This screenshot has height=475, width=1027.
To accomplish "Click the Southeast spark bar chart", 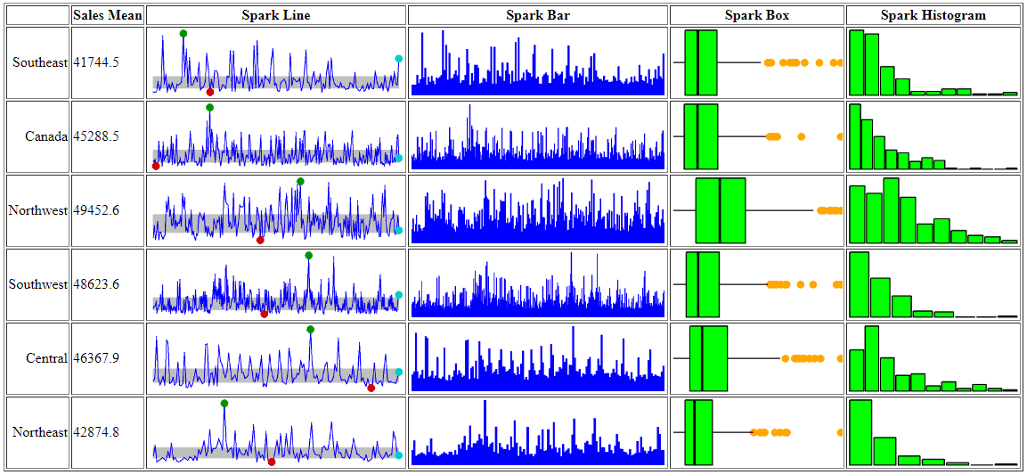I will 538,63.
